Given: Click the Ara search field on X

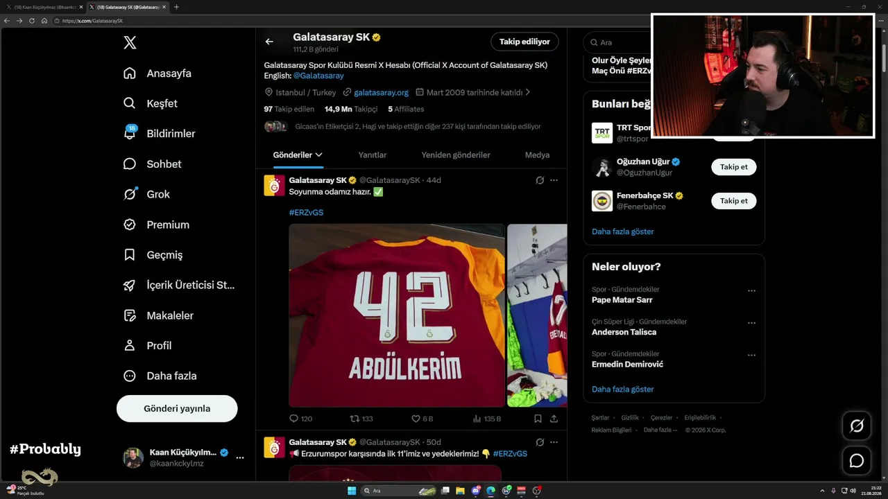Looking at the screenshot, I should tap(617, 42).
